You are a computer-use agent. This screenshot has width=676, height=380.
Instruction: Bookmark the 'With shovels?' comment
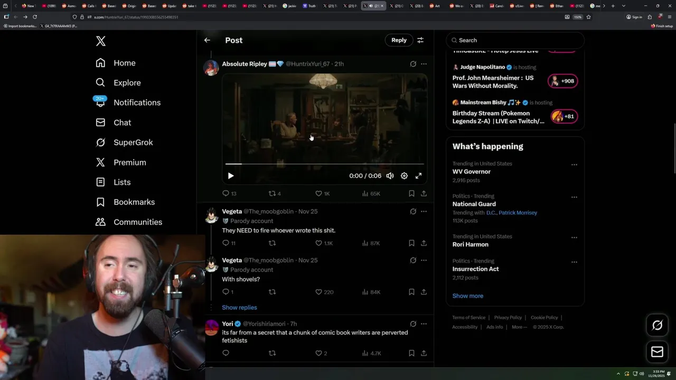point(411,292)
